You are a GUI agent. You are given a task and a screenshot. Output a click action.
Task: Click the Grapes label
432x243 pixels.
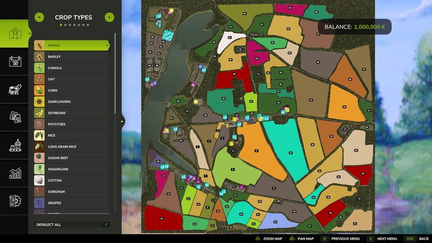(x=54, y=203)
